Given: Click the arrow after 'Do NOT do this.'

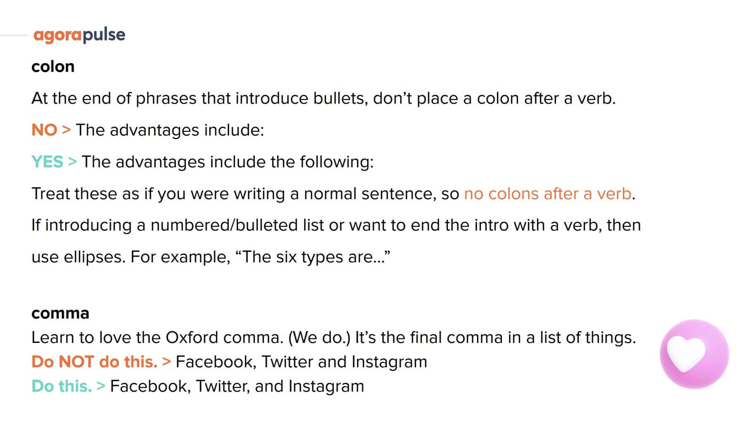Looking at the screenshot, I should point(166,362).
